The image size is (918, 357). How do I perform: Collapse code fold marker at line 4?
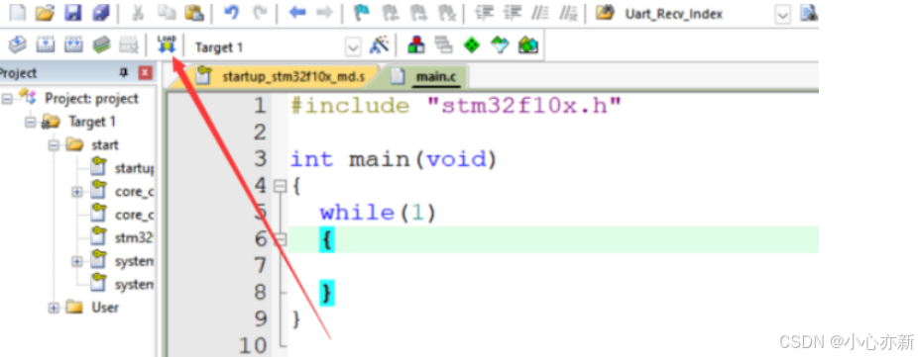[x=281, y=186]
